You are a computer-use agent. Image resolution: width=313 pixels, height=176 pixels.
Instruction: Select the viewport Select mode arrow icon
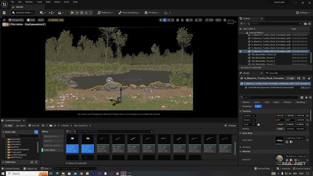coord(160,20)
